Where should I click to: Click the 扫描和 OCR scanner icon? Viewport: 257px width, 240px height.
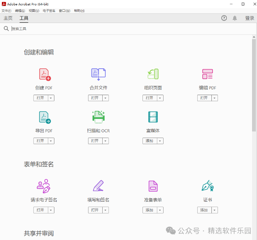click(x=98, y=117)
